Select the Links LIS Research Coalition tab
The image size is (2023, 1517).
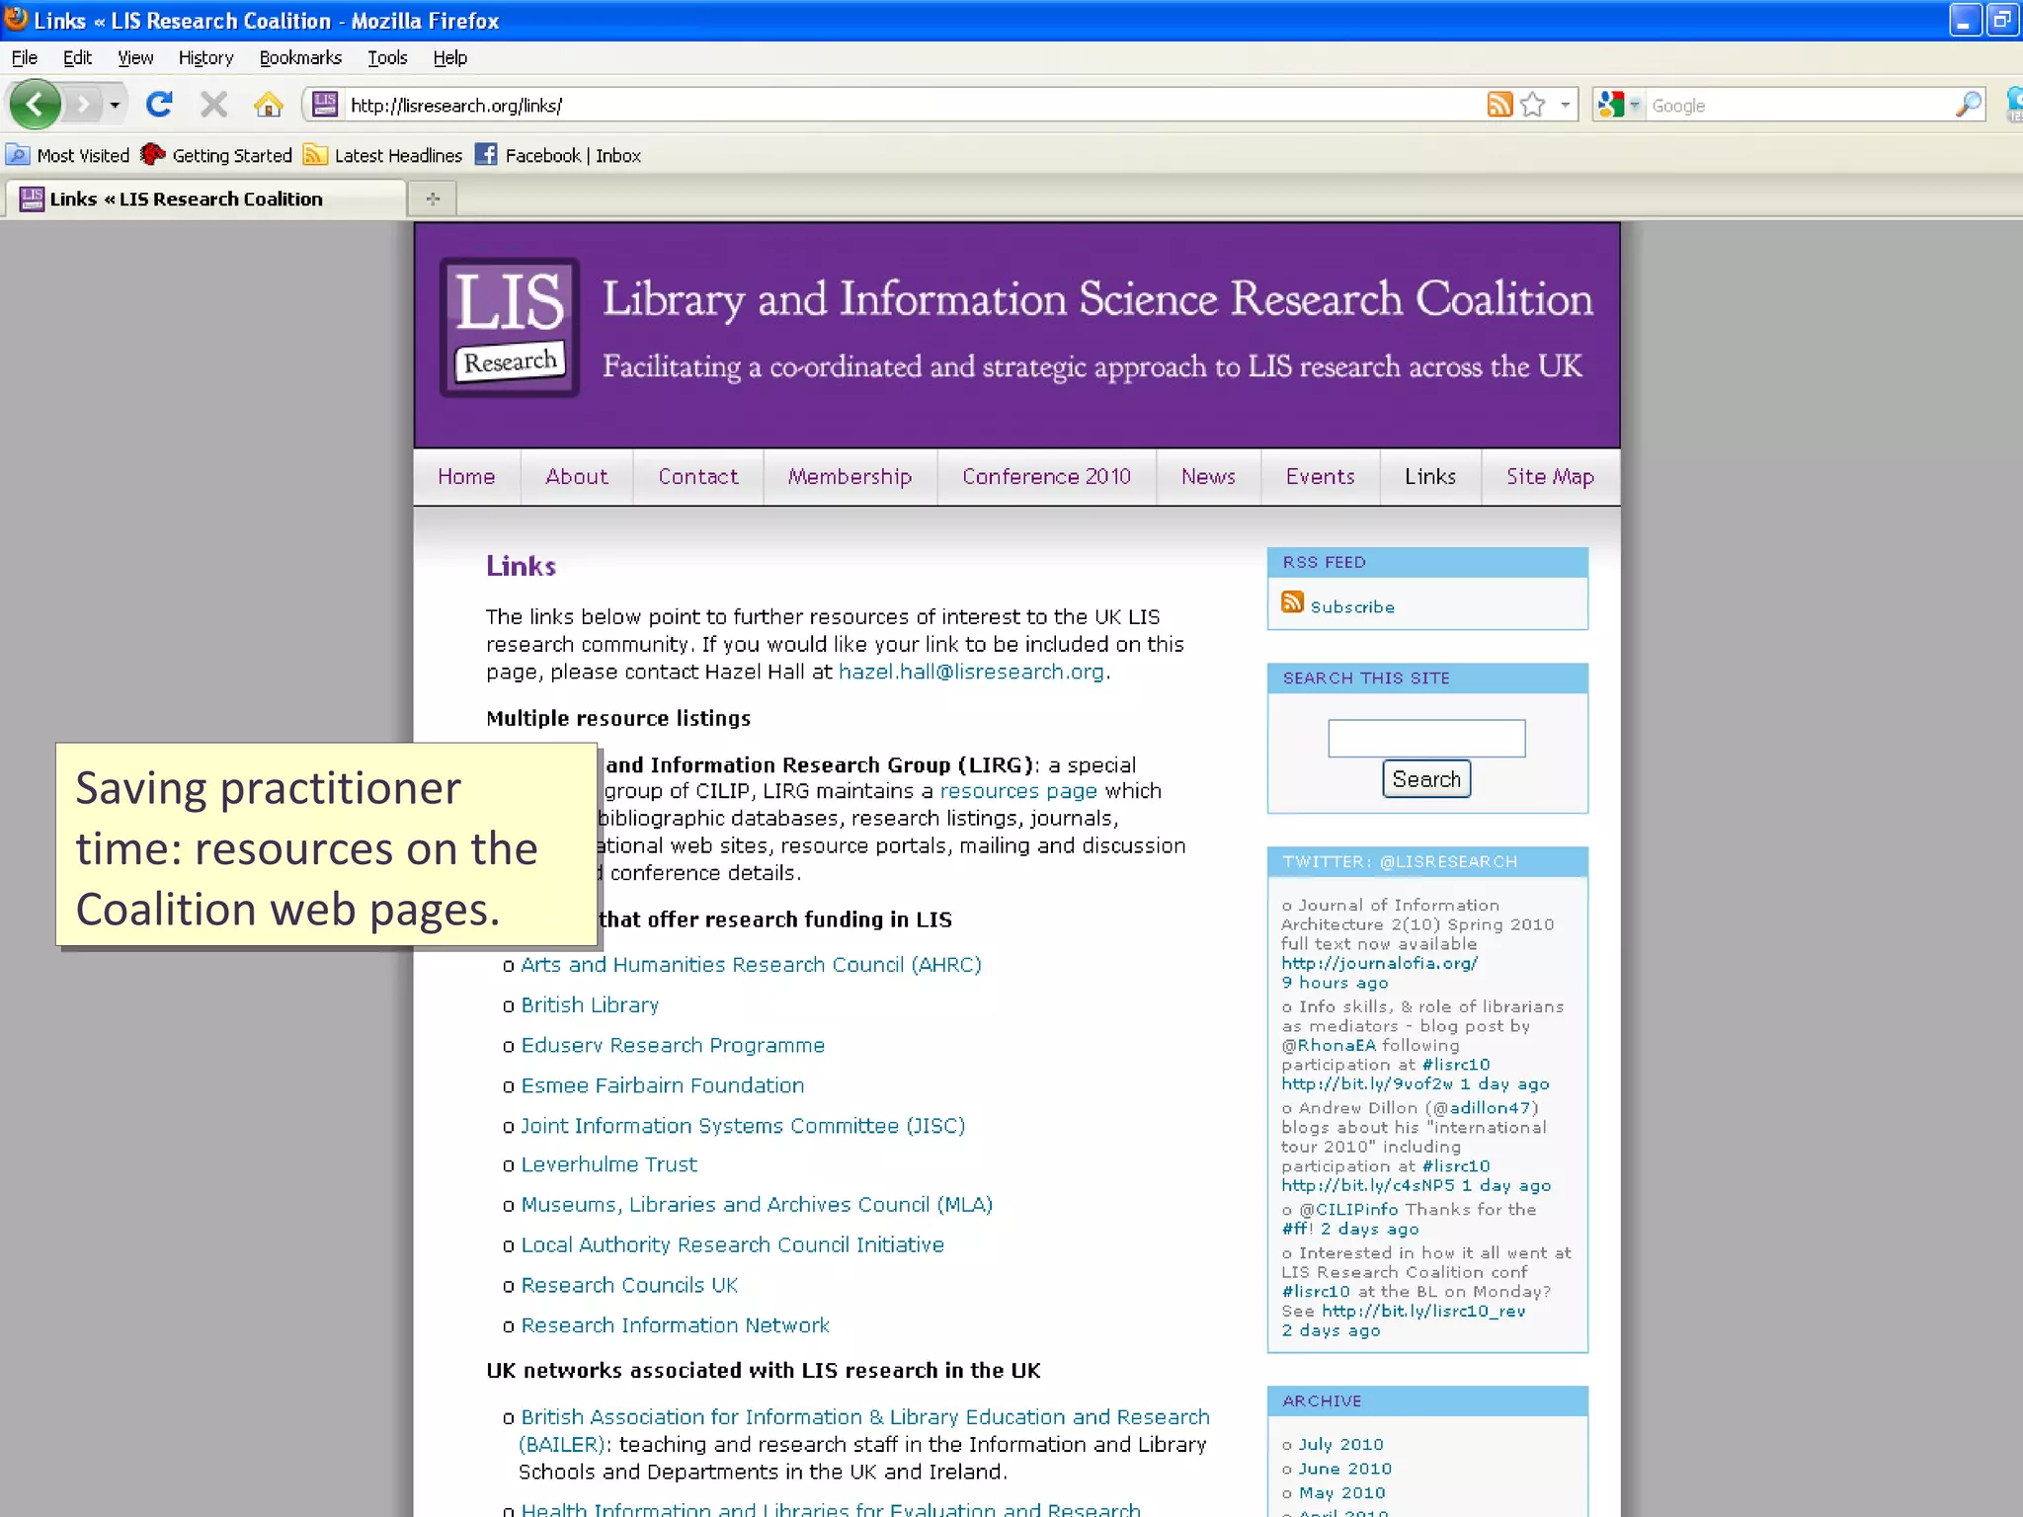pyautogui.click(x=207, y=199)
